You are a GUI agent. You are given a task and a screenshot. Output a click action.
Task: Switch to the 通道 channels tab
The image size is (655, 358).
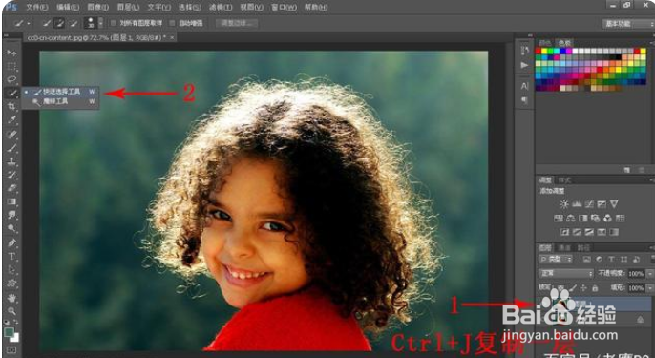click(563, 247)
